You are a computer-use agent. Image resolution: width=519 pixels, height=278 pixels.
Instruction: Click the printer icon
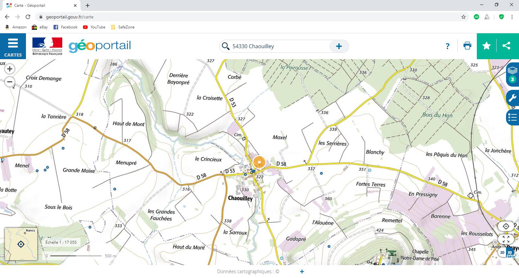(x=467, y=46)
